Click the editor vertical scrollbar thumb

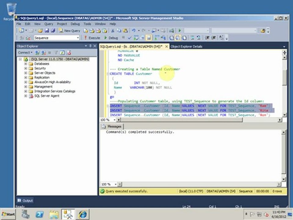[284, 78]
